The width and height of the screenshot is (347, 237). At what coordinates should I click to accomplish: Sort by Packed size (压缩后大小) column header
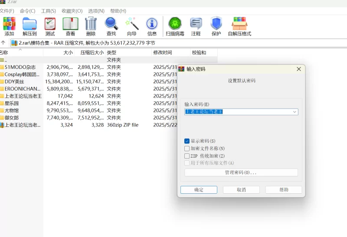click(90, 52)
